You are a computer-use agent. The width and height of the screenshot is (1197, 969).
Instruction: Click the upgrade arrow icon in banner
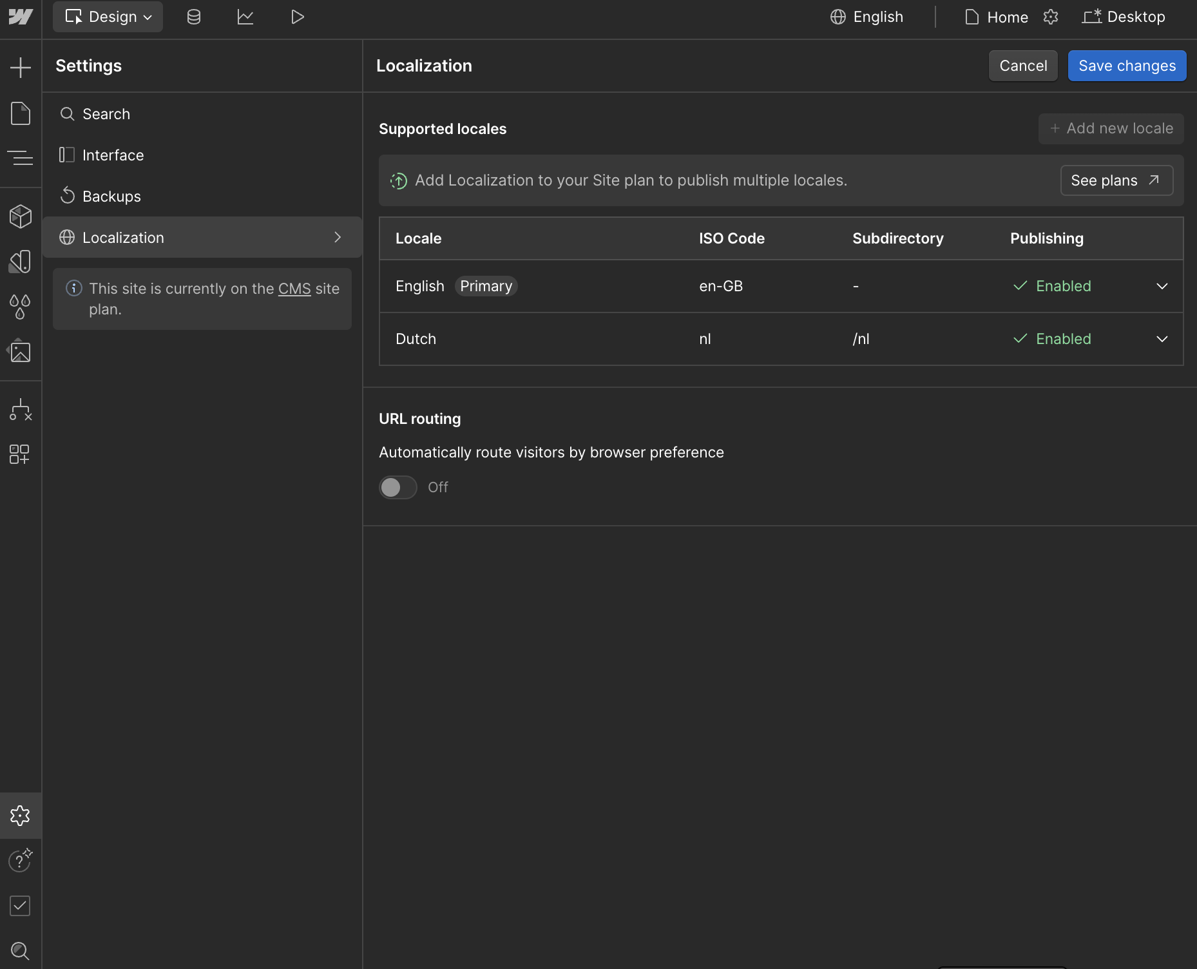tap(399, 181)
